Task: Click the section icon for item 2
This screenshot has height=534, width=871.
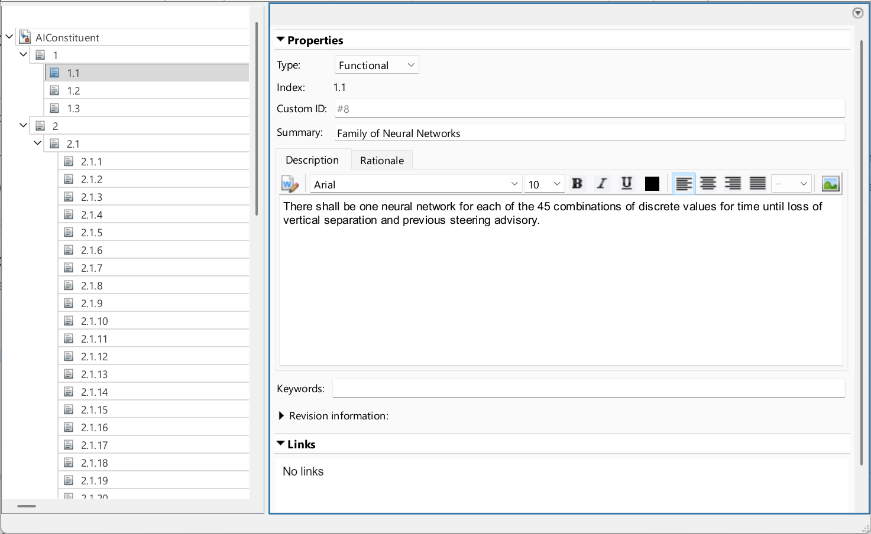Action: (x=40, y=126)
